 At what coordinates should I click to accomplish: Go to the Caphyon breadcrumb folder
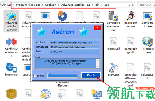tap(51, 5)
